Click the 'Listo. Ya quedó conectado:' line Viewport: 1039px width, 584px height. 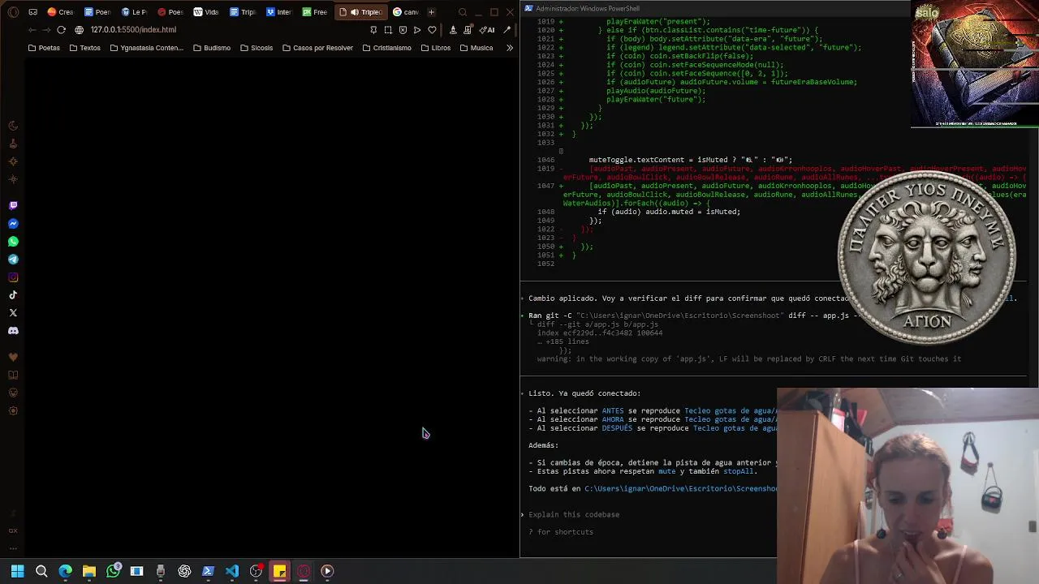click(x=584, y=393)
